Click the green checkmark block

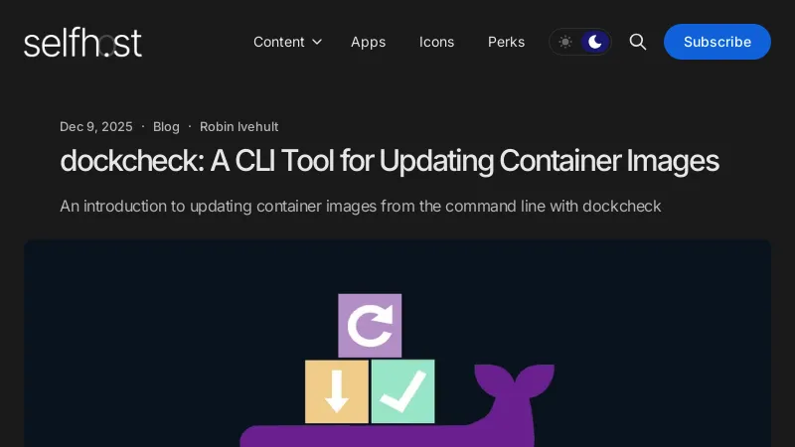403,391
